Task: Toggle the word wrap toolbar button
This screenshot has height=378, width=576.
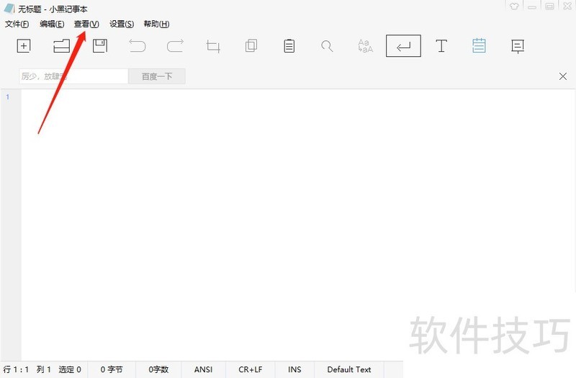Action: 403,46
